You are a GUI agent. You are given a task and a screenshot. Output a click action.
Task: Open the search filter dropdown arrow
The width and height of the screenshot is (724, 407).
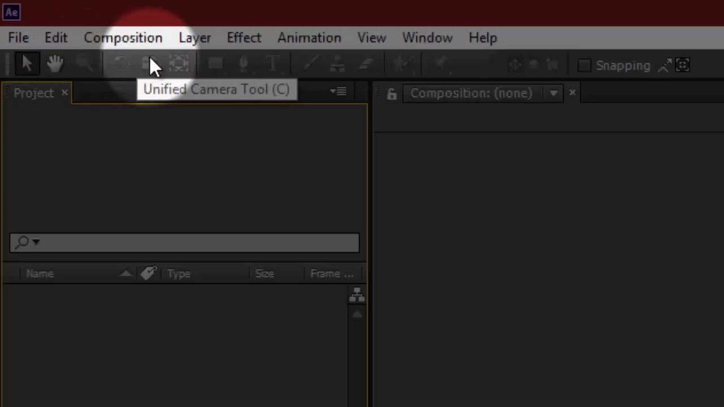[36, 242]
